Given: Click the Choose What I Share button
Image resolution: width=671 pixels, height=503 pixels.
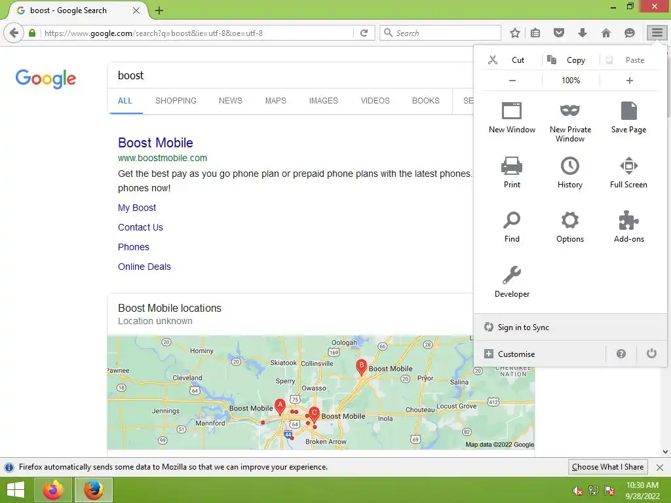Looking at the screenshot, I should (x=607, y=466).
